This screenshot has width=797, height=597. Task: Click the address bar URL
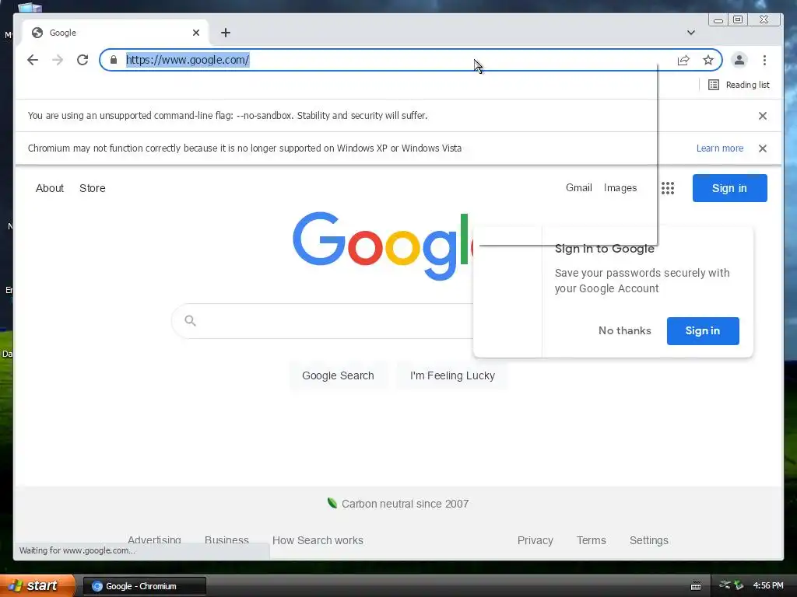click(188, 60)
